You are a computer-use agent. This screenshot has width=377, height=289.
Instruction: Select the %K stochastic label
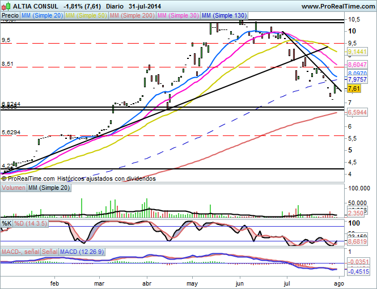(7, 223)
